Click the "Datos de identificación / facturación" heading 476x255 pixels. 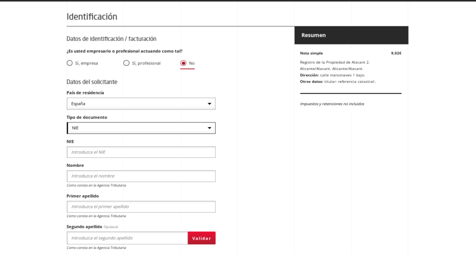pos(112,39)
